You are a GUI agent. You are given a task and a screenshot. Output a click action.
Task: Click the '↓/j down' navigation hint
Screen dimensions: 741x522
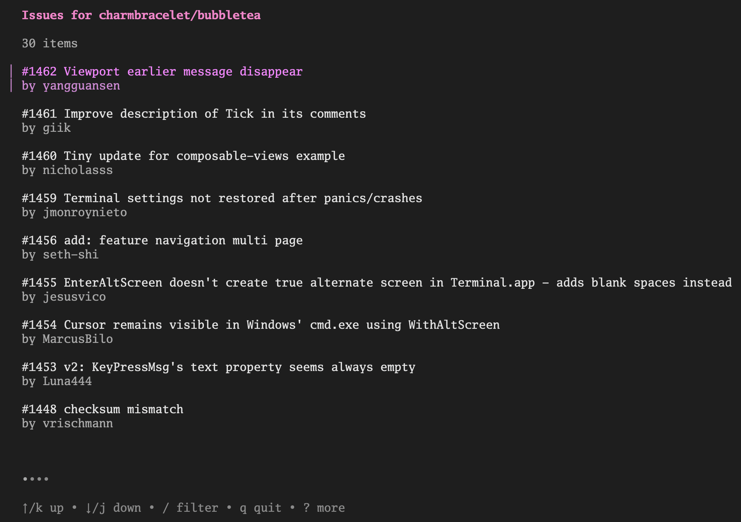pos(113,508)
